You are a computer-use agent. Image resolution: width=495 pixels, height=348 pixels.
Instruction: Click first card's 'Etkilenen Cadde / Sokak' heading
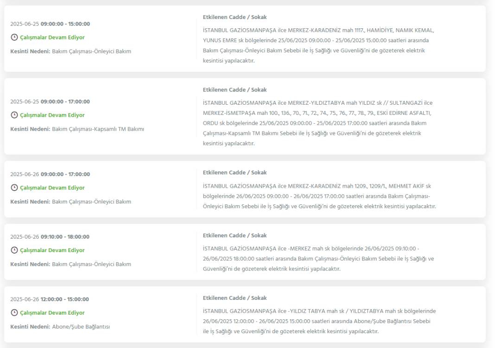(235, 17)
